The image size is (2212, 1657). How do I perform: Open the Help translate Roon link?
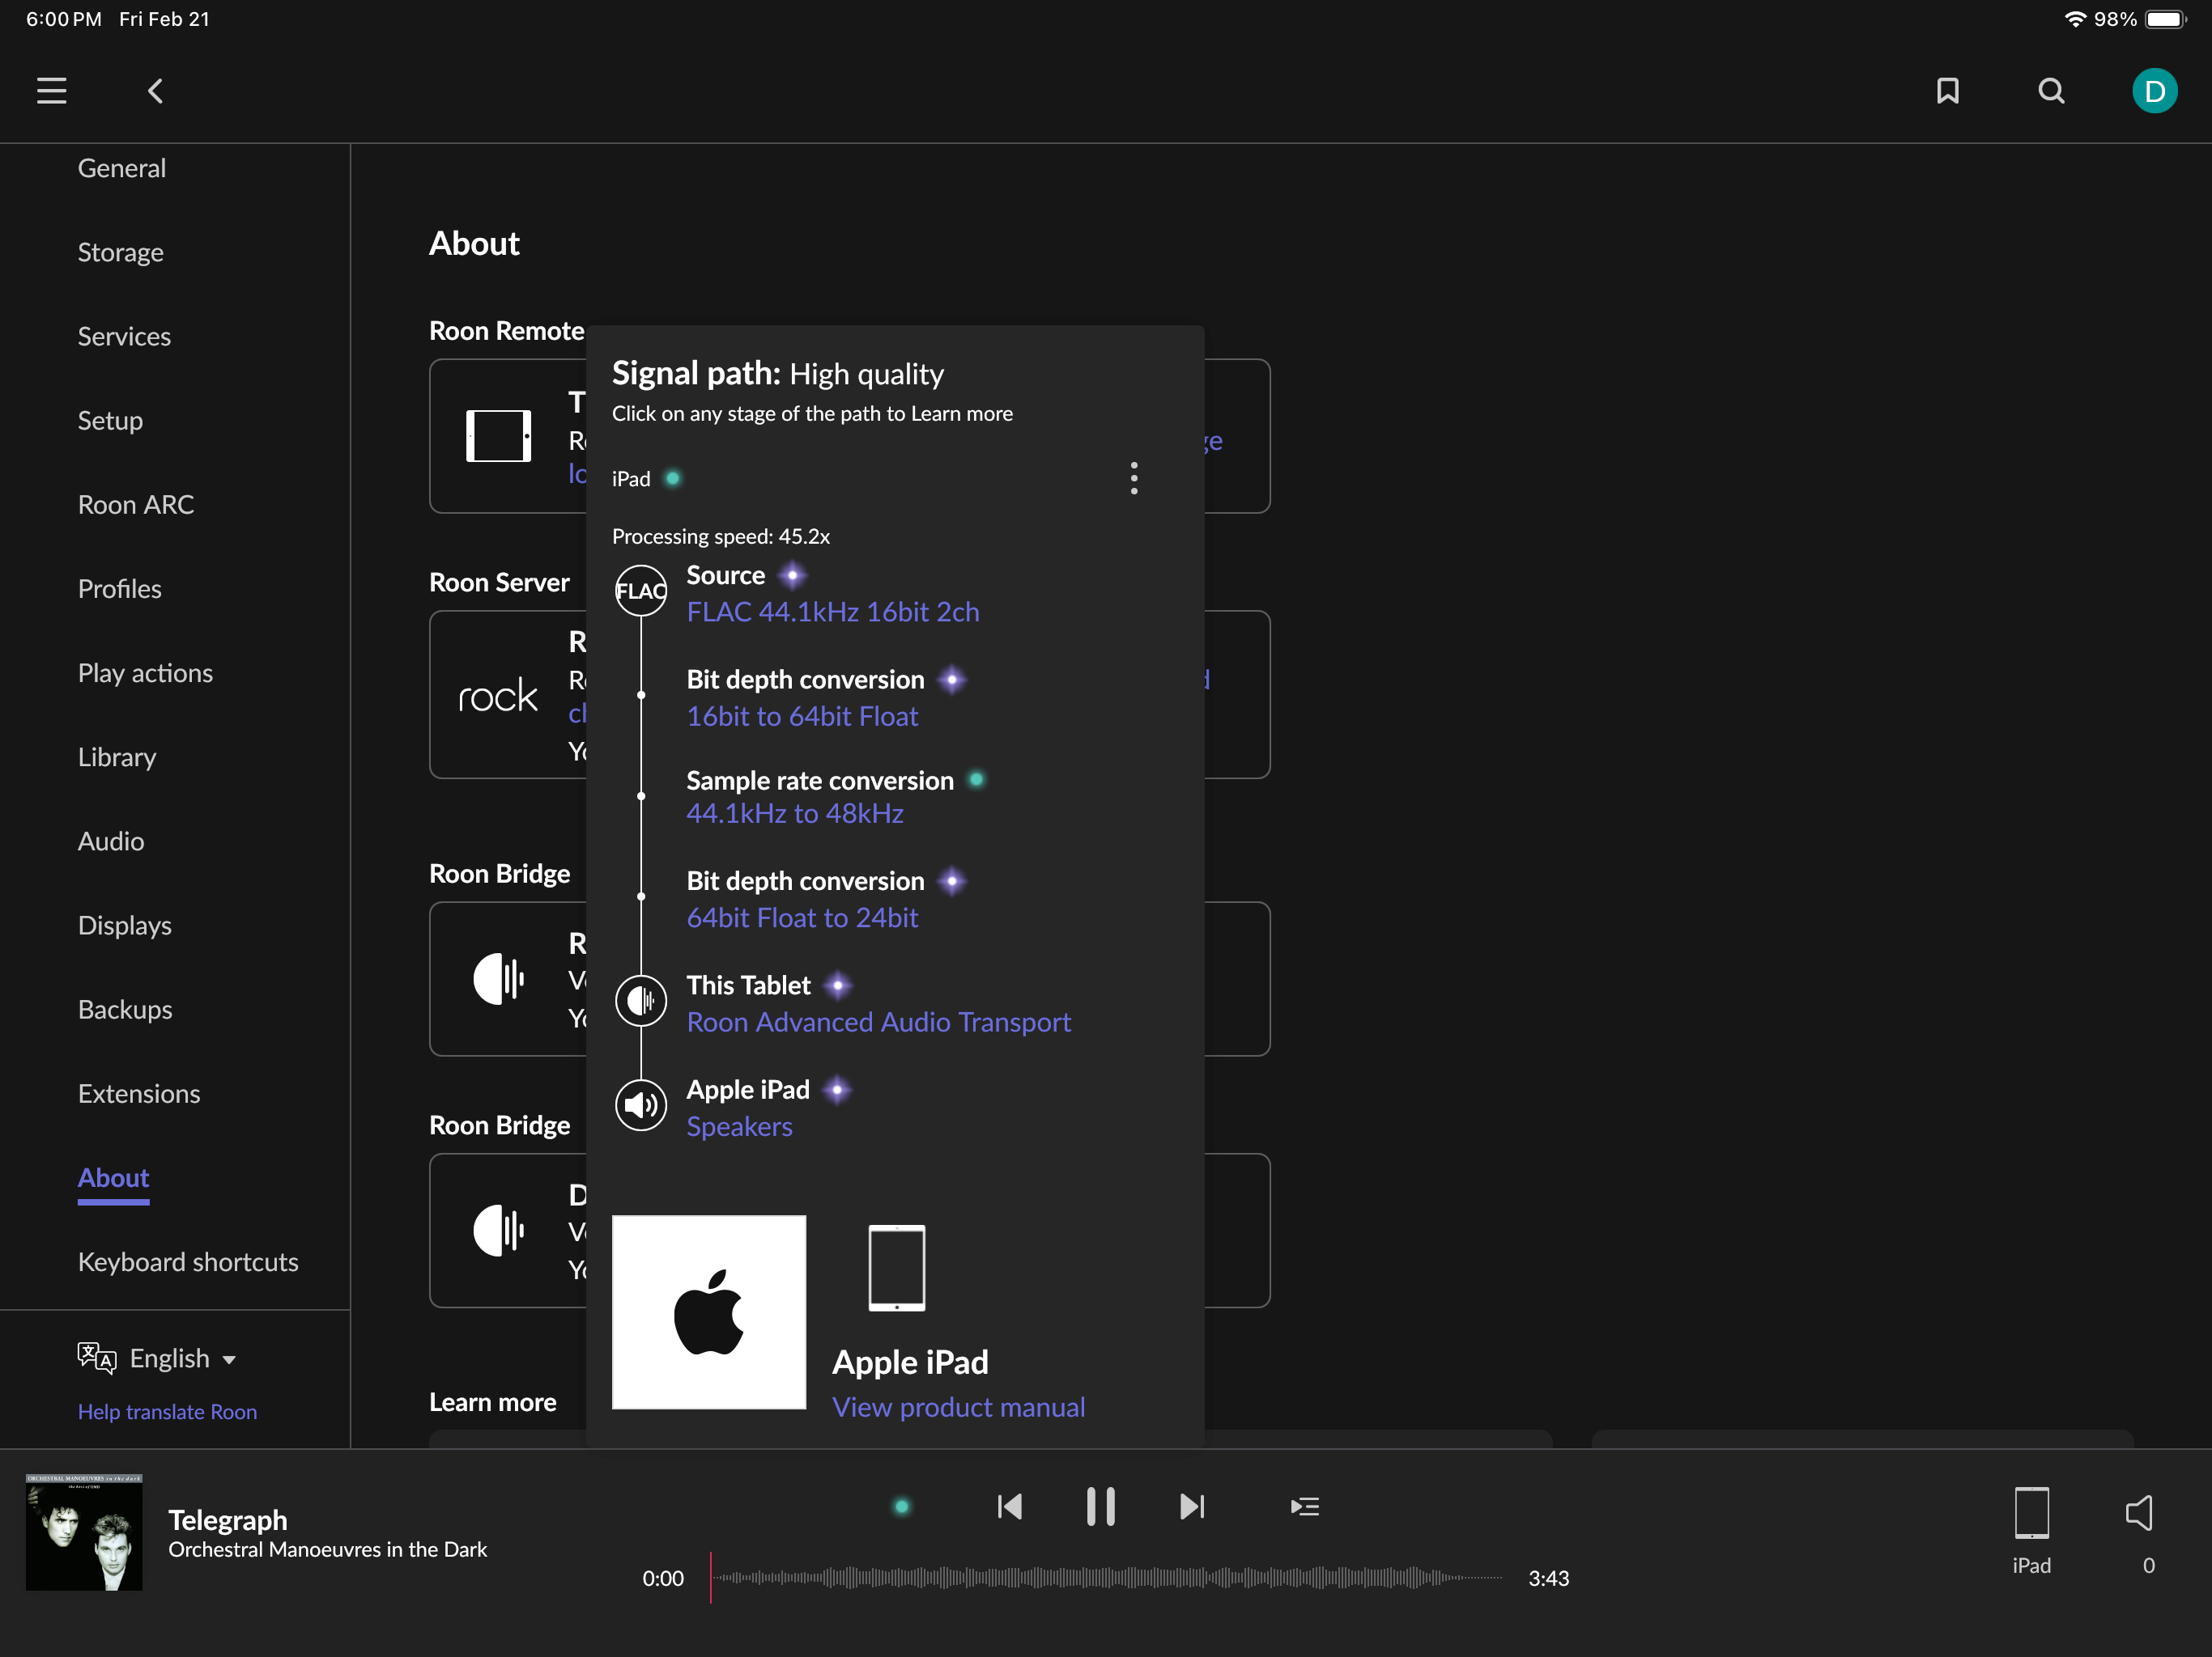[x=167, y=1411]
